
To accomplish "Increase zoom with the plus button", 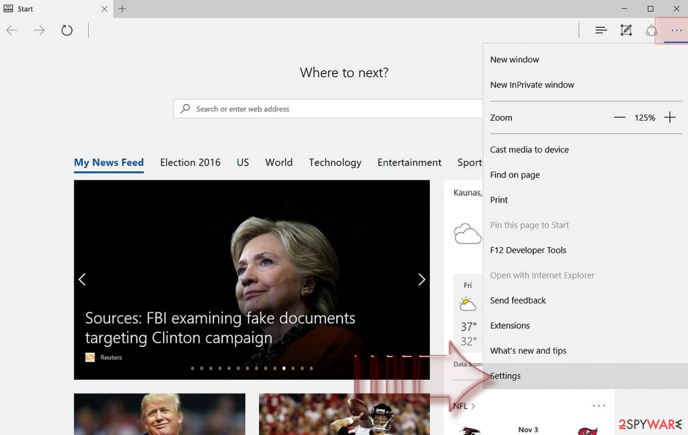I will click(x=670, y=118).
